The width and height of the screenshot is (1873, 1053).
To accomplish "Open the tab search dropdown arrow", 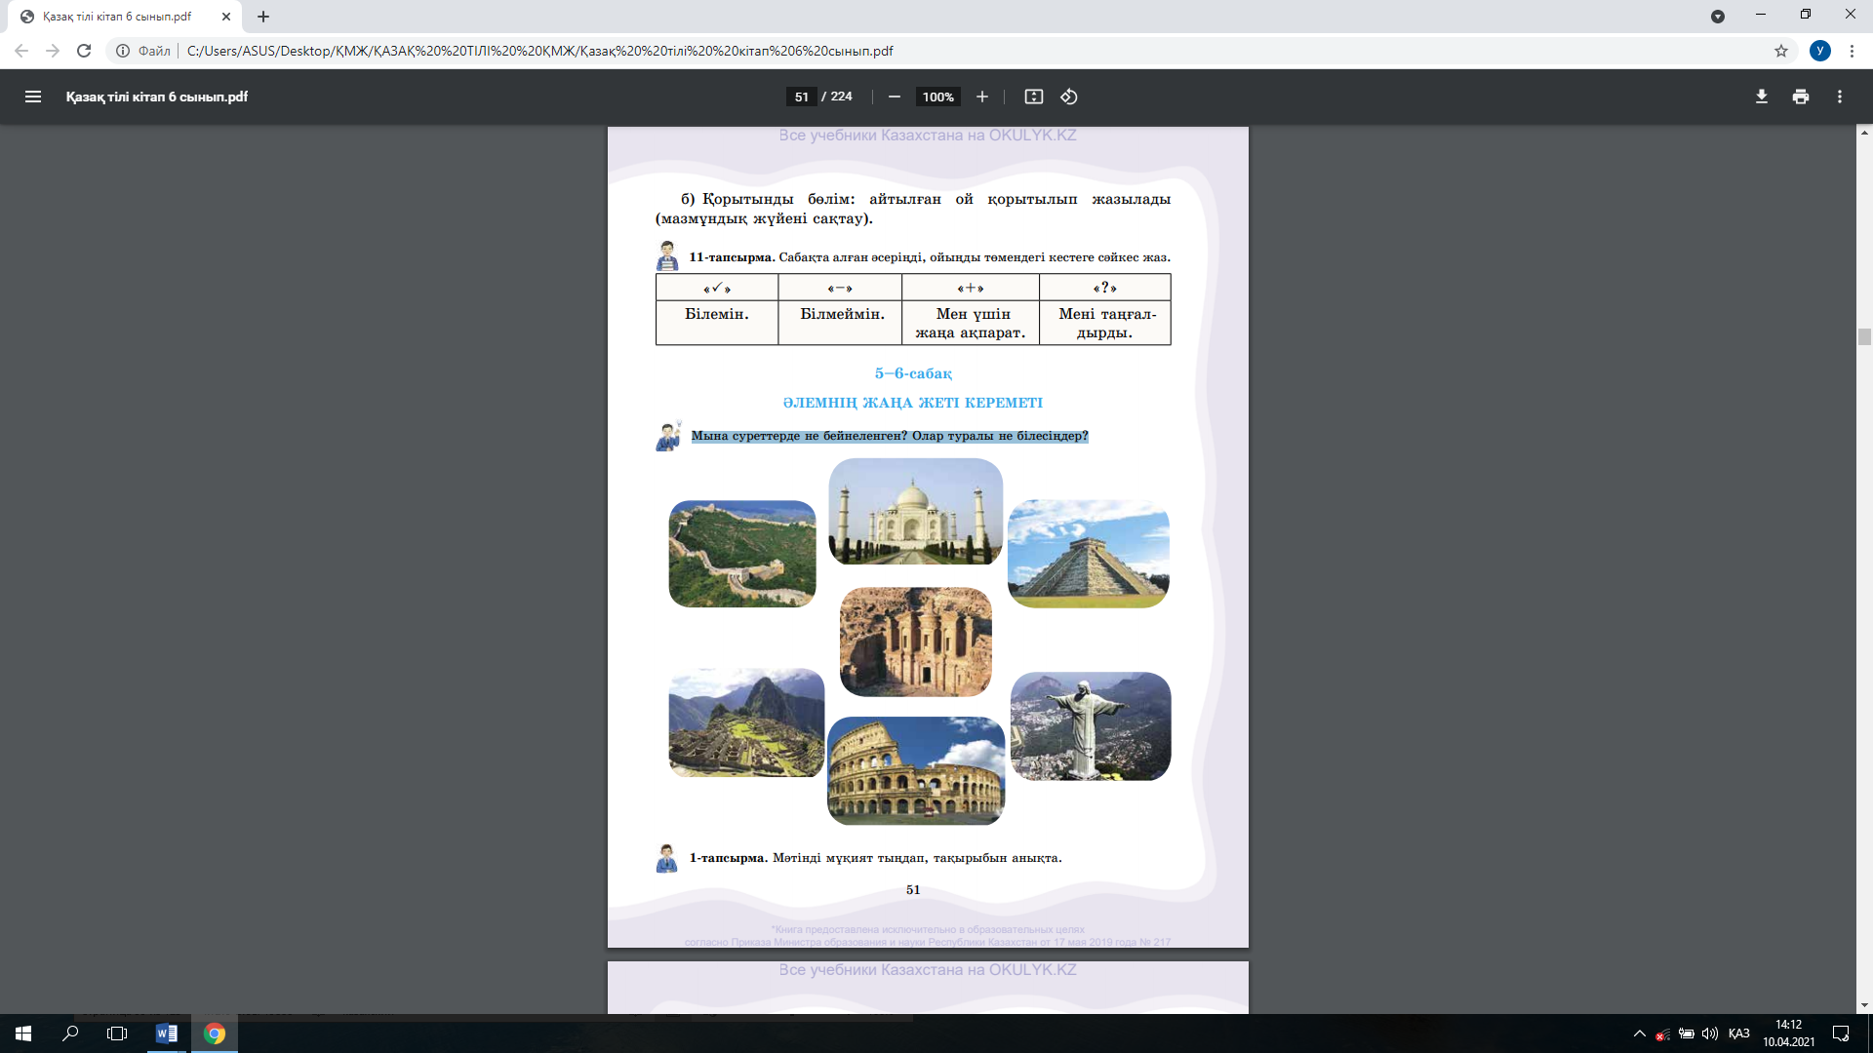I will 1718,17.
